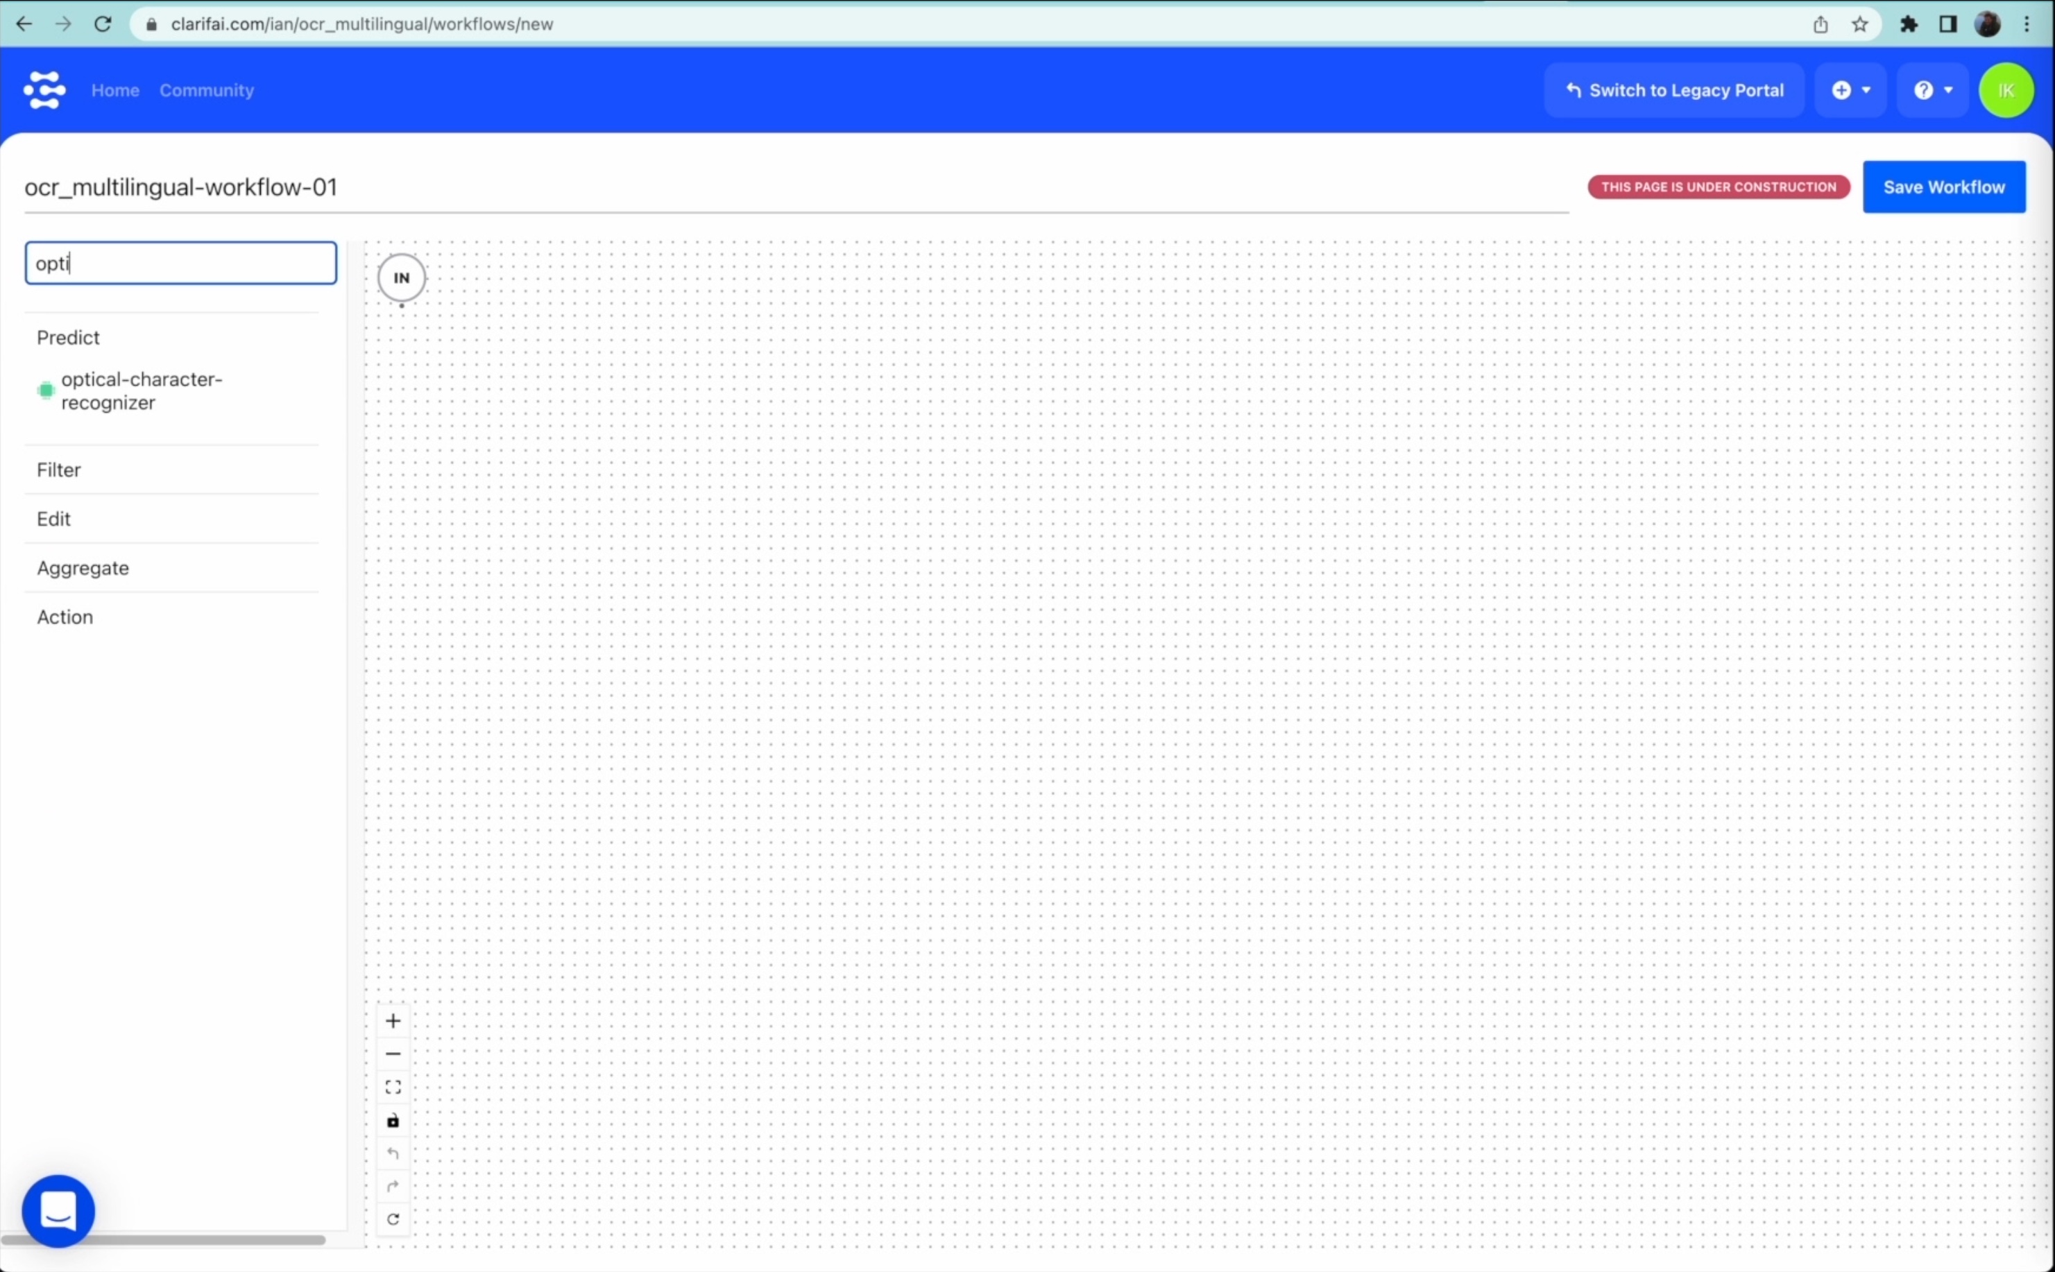Image resolution: width=2055 pixels, height=1272 pixels.
Task: Toggle the canvas lock icon
Action: (393, 1121)
